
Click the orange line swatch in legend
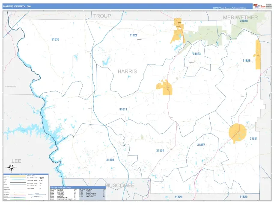(18, 176)
